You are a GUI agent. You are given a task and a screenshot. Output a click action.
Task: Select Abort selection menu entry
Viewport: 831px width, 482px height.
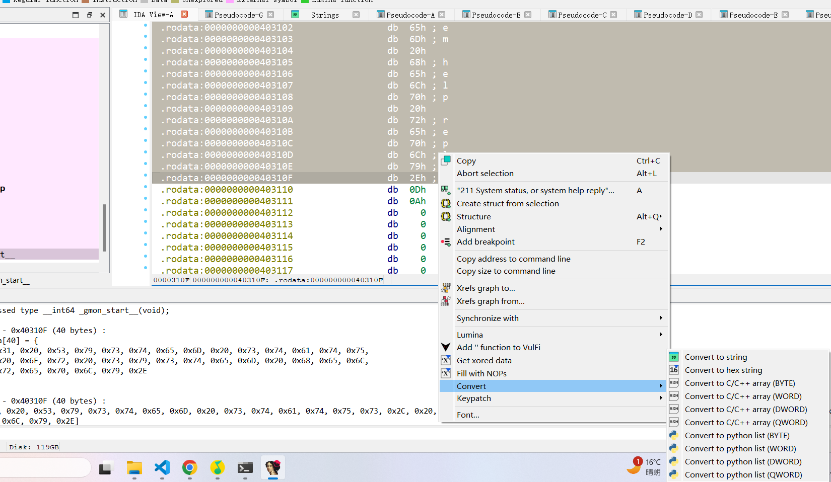(x=554, y=173)
